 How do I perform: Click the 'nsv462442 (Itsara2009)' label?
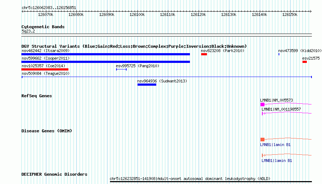tap(46, 51)
